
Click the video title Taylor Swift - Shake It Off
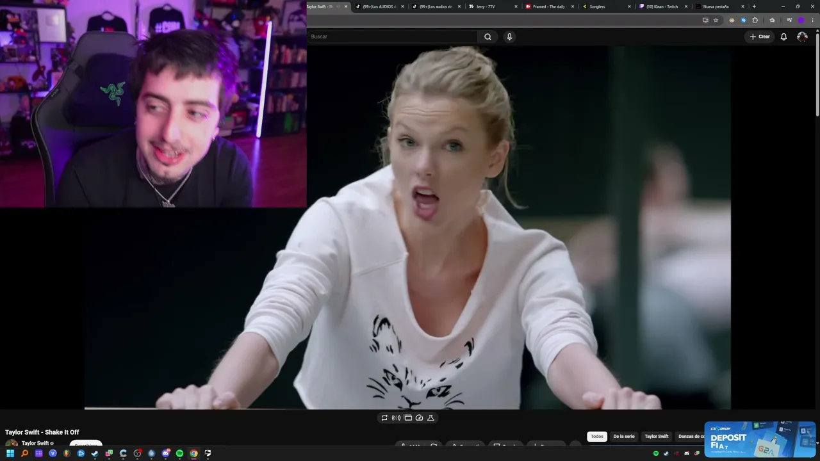[x=42, y=432]
